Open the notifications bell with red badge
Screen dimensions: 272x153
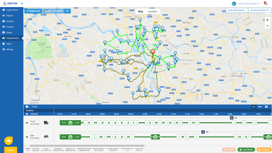pos(266,3)
